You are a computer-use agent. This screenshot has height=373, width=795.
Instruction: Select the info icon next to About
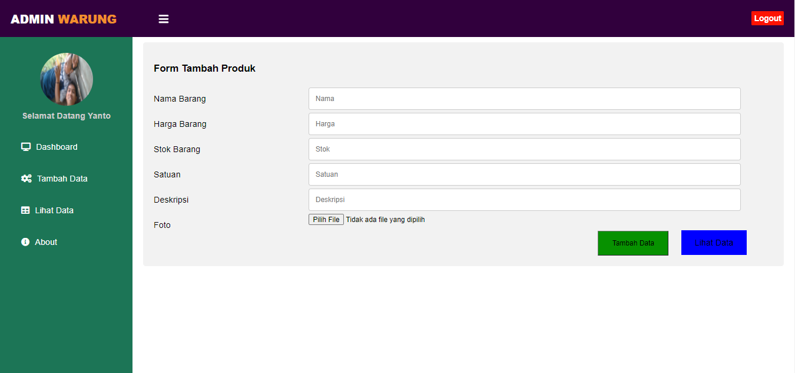[25, 241]
